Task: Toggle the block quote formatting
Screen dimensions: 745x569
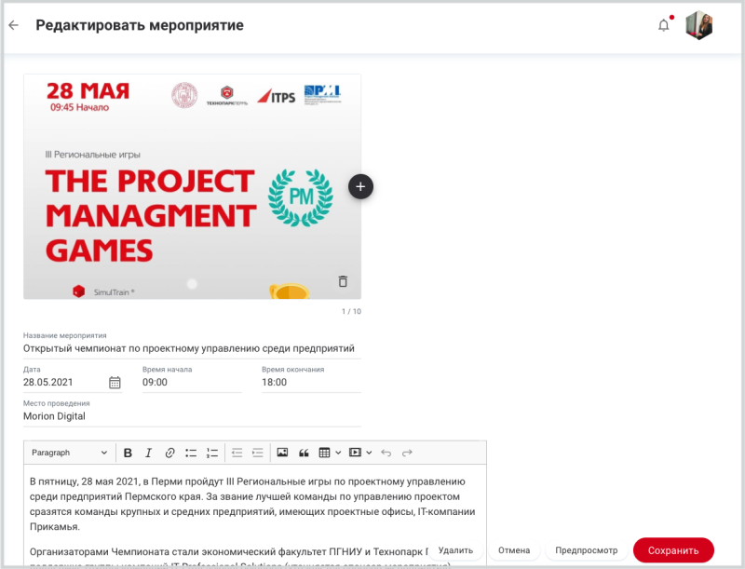Action: click(304, 453)
